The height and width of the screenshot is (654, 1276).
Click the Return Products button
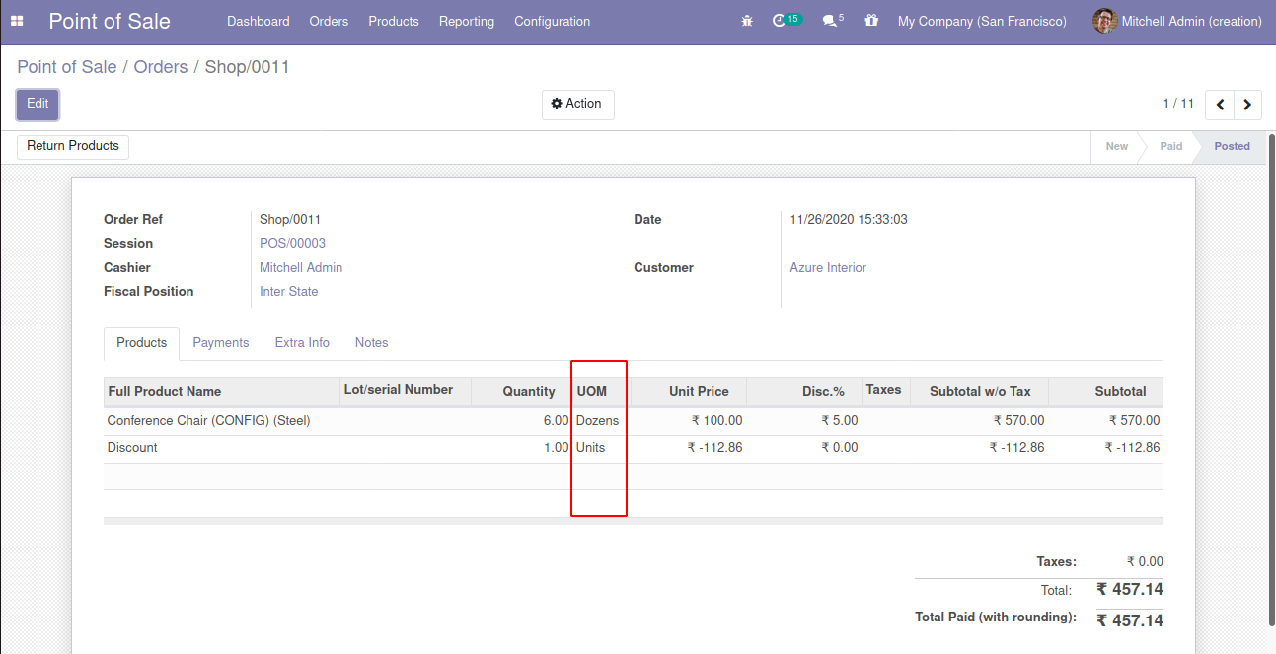73,146
